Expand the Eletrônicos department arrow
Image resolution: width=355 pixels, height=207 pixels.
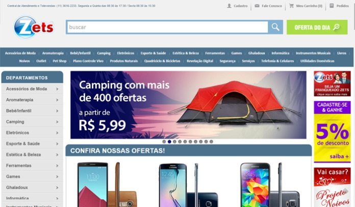pos(57,133)
